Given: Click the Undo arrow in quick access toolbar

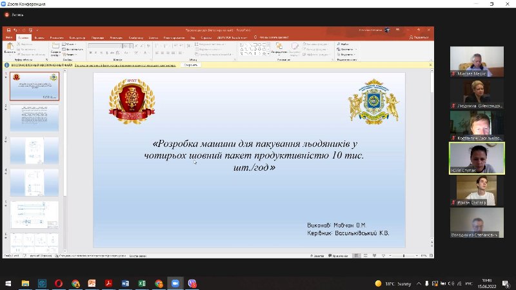Looking at the screenshot, I should point(15,30).
